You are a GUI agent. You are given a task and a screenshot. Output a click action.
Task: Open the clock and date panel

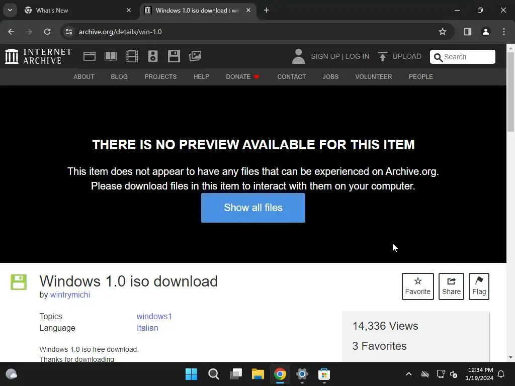pyautogui.click(x=479, y=374)
